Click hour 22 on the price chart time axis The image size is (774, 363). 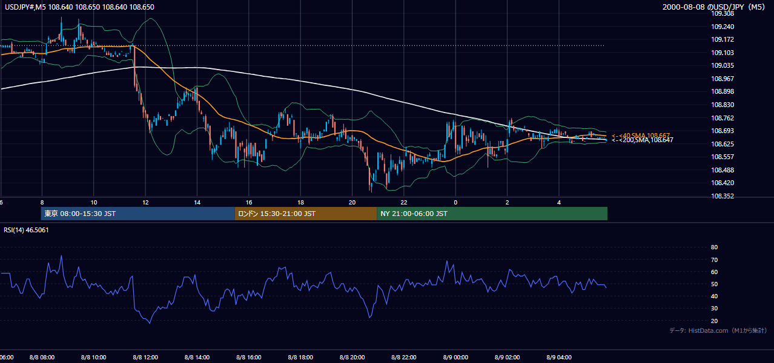point(403,202)
